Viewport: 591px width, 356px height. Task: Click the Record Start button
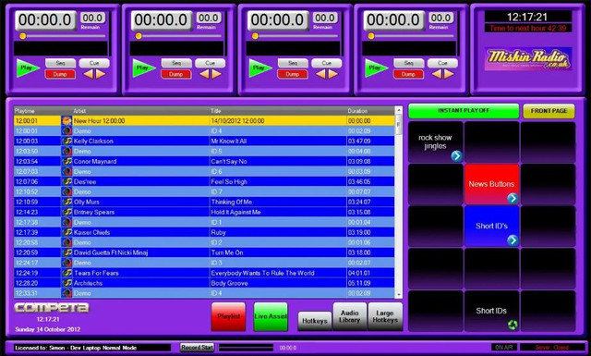pos(197,348)
